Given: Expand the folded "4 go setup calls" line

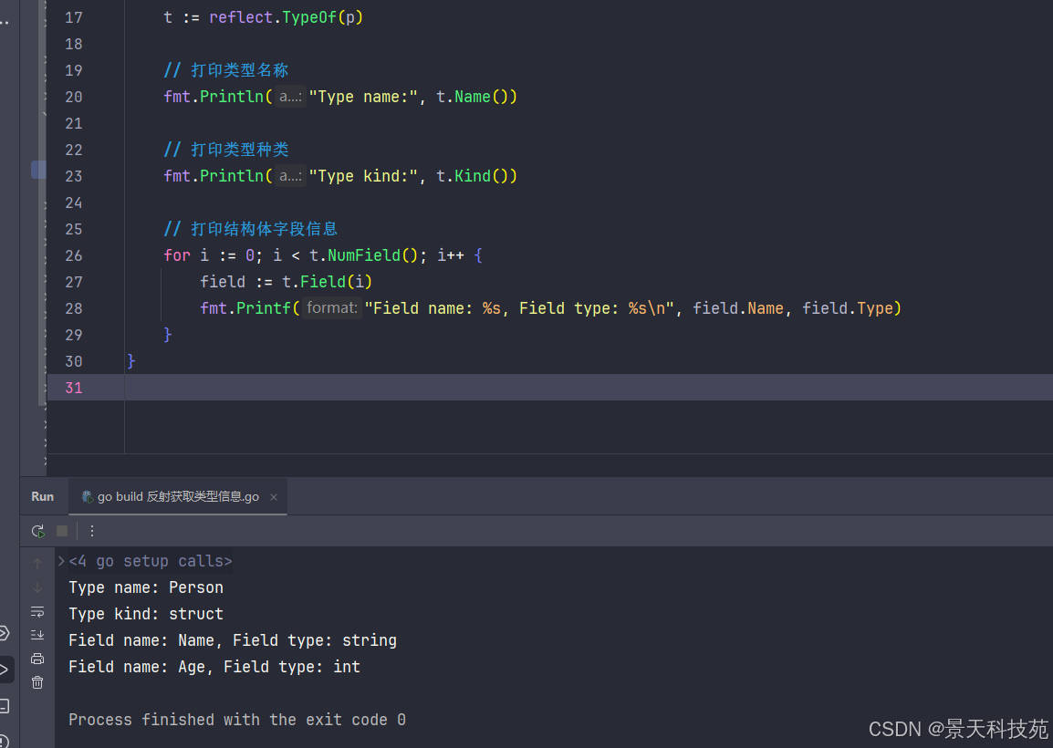Looking at the screenshot, I should pyautogui.click(x=61, y=561).
